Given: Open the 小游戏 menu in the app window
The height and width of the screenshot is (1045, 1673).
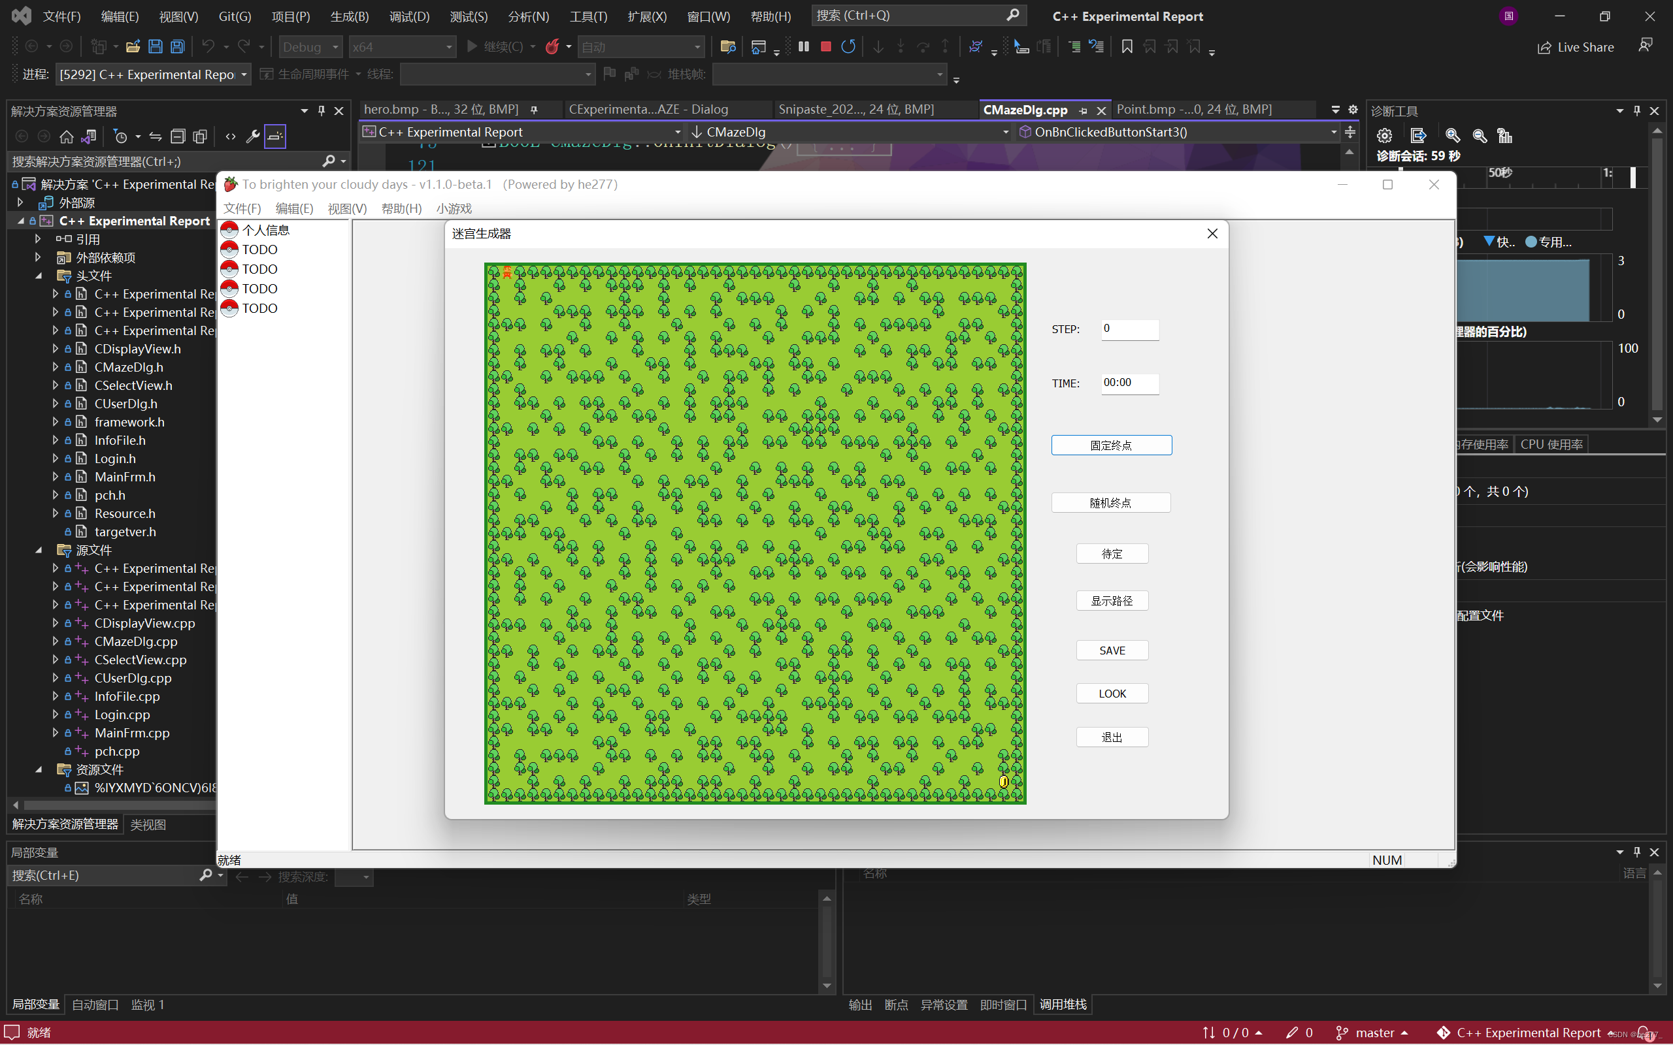Looking at the screenshot, I should (x=454, y=208).
